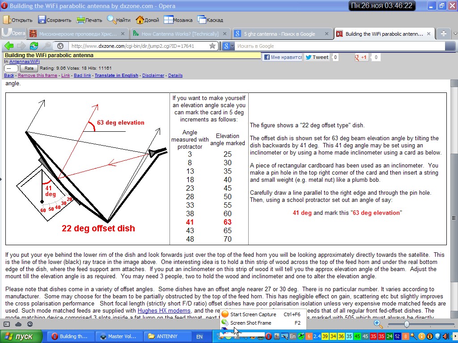Image resolution: width=458 pixels, height=343 pixels.
Task: Open the Opera main menu button
Action: pyautogui.click(x=13, y=33)
